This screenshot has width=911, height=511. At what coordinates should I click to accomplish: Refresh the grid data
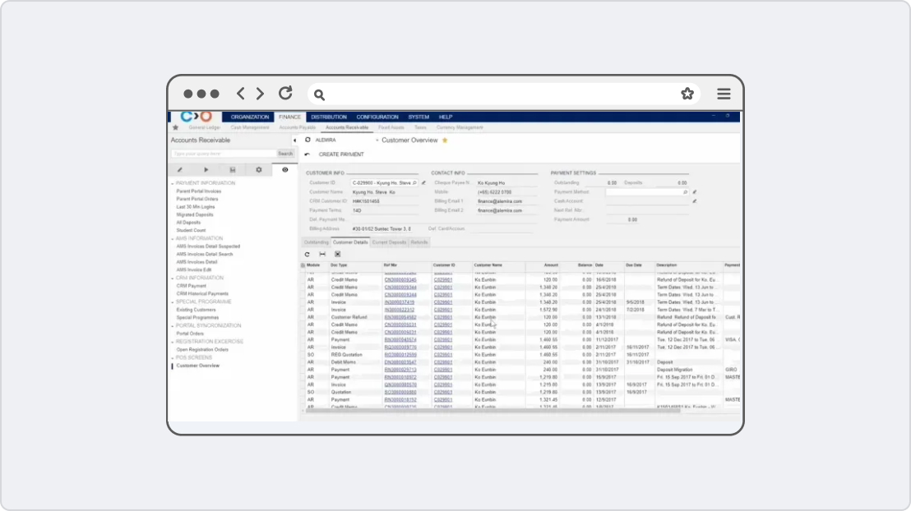click(x=307, y=254)
